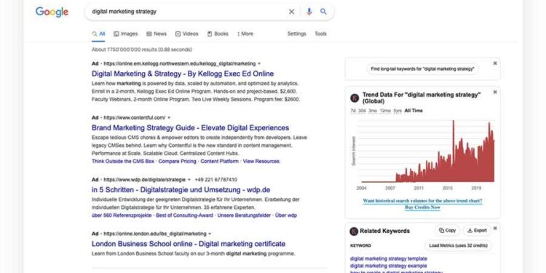Select 7d trend range
Screen dimensions: 546x273
pyautogui.click(x=353, y=111)
